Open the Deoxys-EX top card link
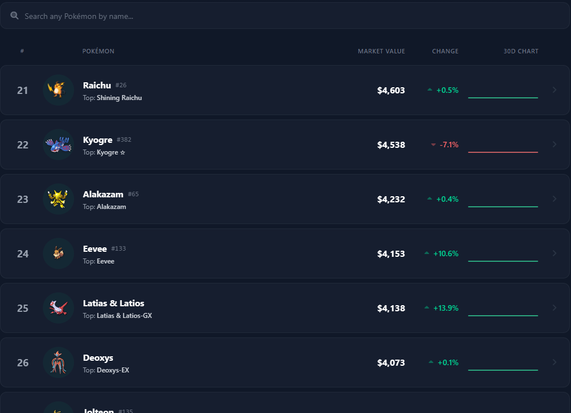Screen dimensions: 571x413 click(113, 370)
